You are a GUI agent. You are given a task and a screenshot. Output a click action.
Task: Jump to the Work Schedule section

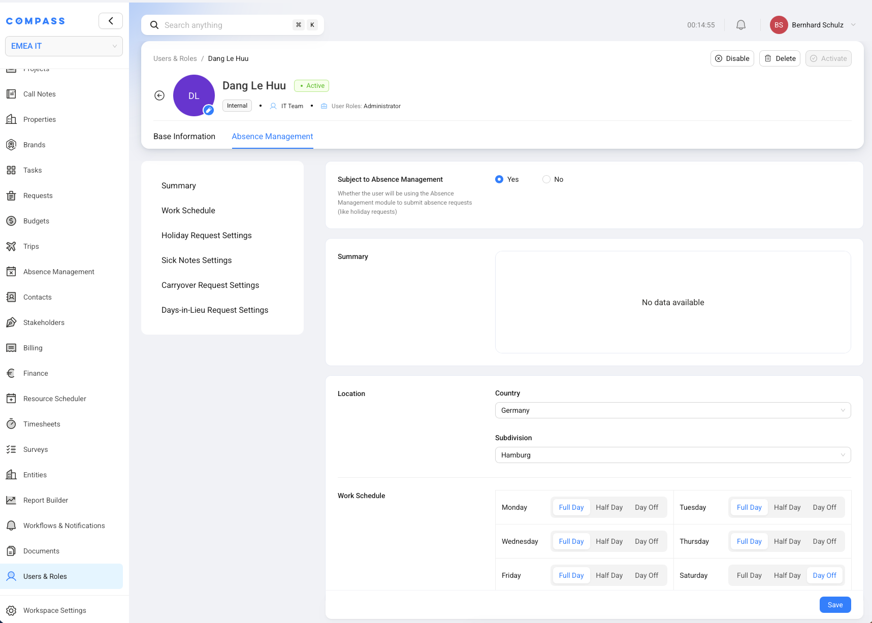click(188, 211)
